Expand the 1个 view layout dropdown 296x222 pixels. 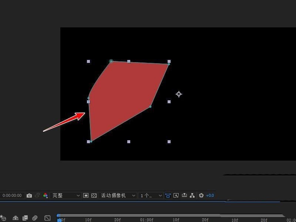click(151, 196)
